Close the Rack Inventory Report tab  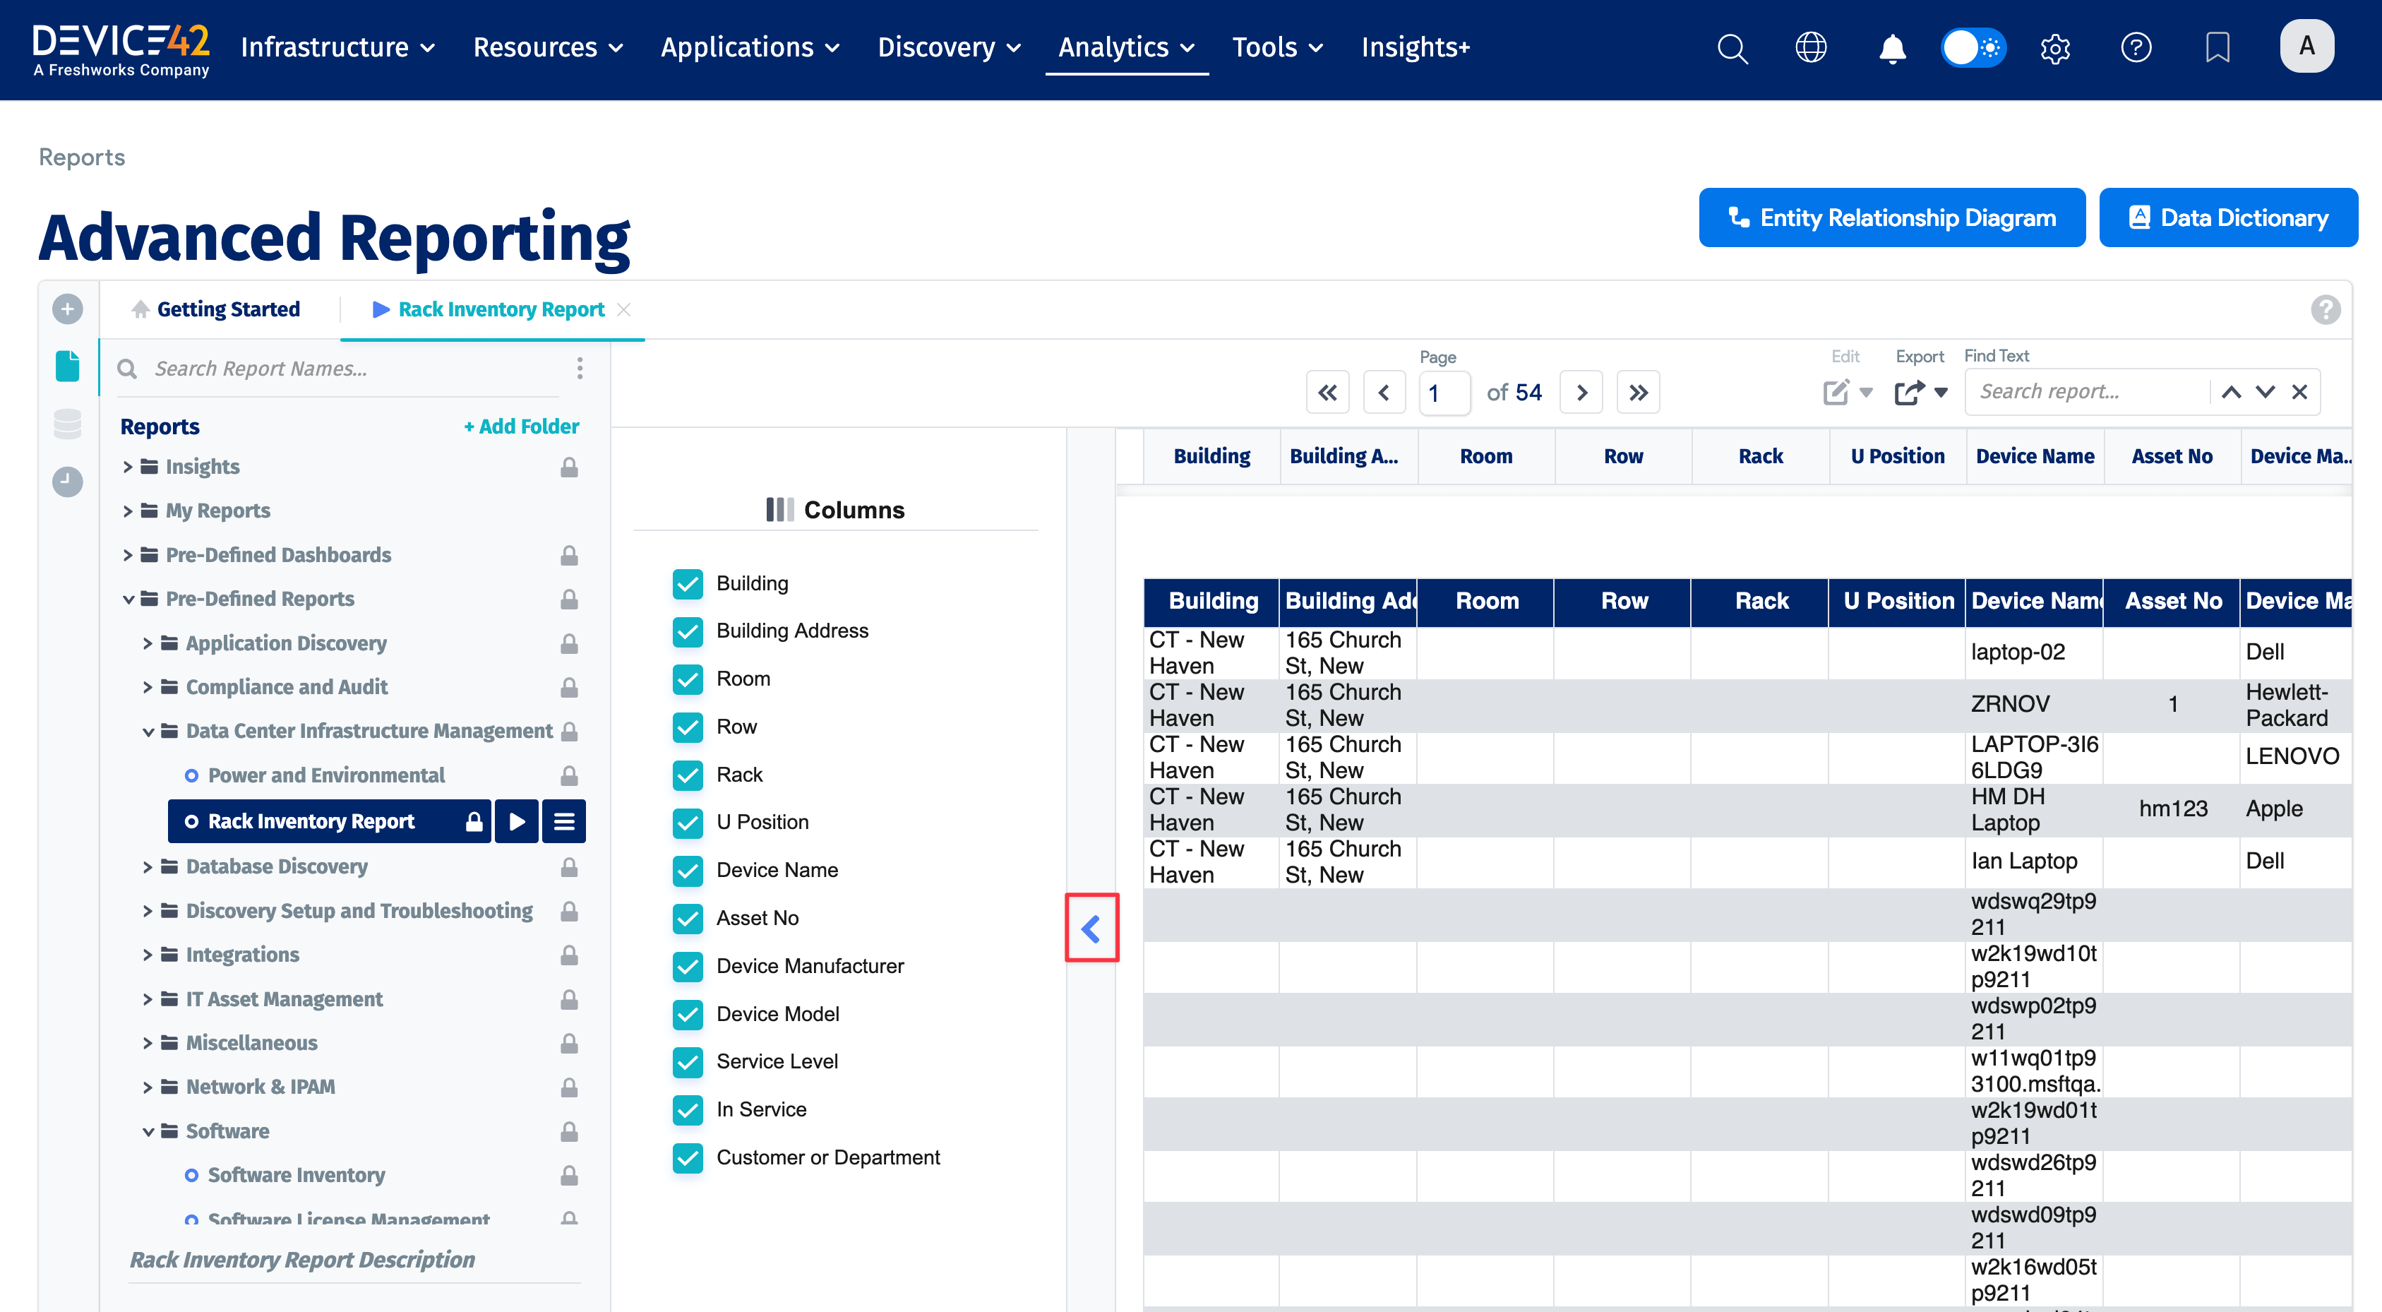(x=624, y=309)
